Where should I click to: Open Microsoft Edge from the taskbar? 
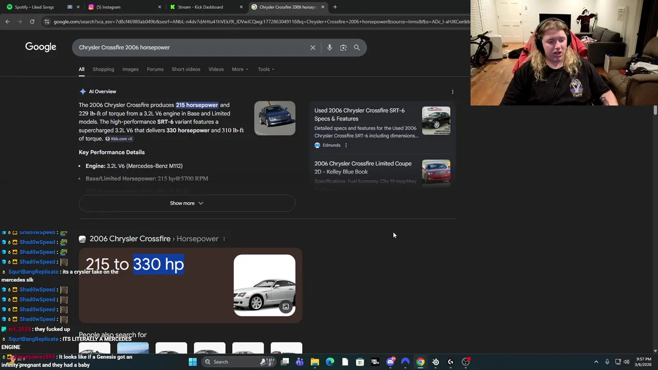click(330, 362)
